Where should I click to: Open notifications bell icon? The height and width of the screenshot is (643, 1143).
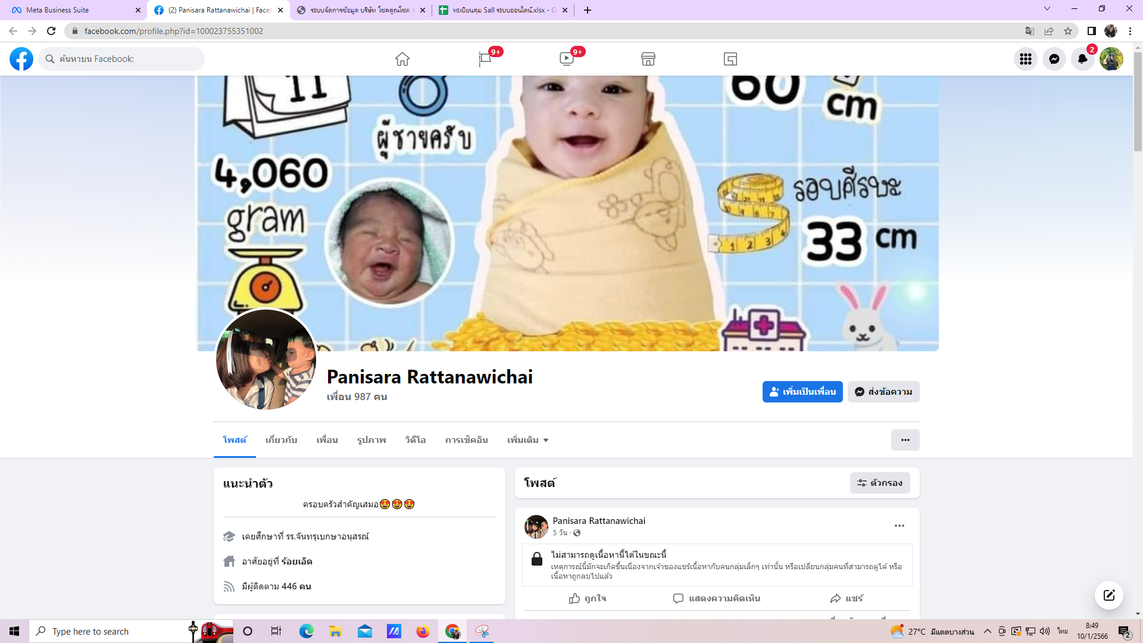[x=1083, y=59]
